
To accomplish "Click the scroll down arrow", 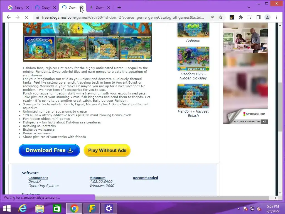I will [280, 193].
